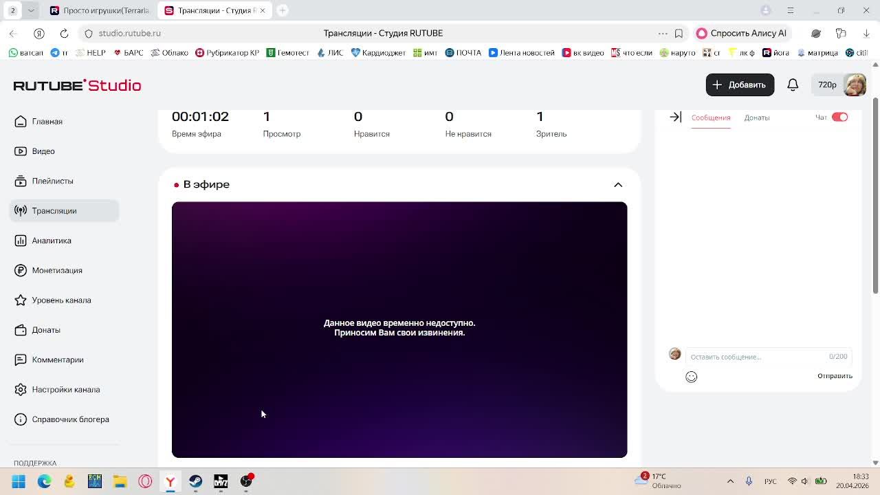Launch Opera browser from the taskbar
The height and width of the screenshot is (495, 880).
[145, 481]
